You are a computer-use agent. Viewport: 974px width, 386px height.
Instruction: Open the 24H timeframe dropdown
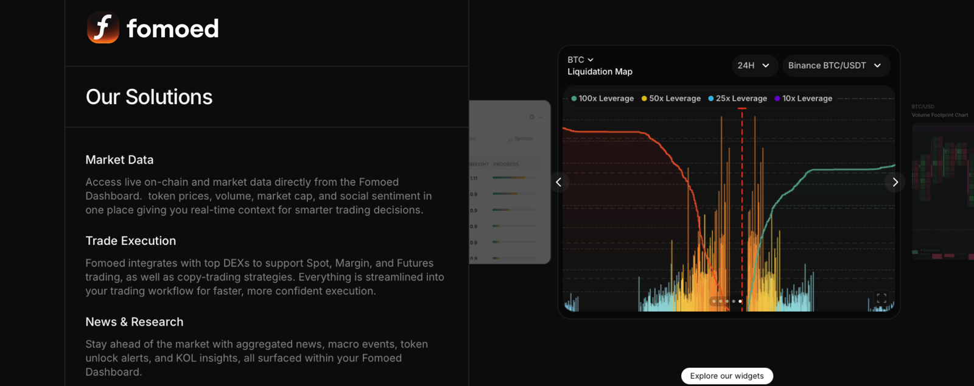click(x=754, y=66)
